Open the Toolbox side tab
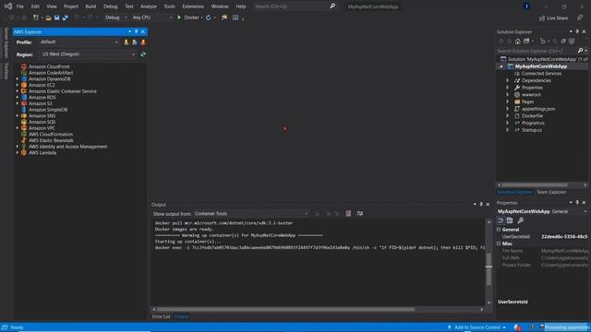 [6, 71]
